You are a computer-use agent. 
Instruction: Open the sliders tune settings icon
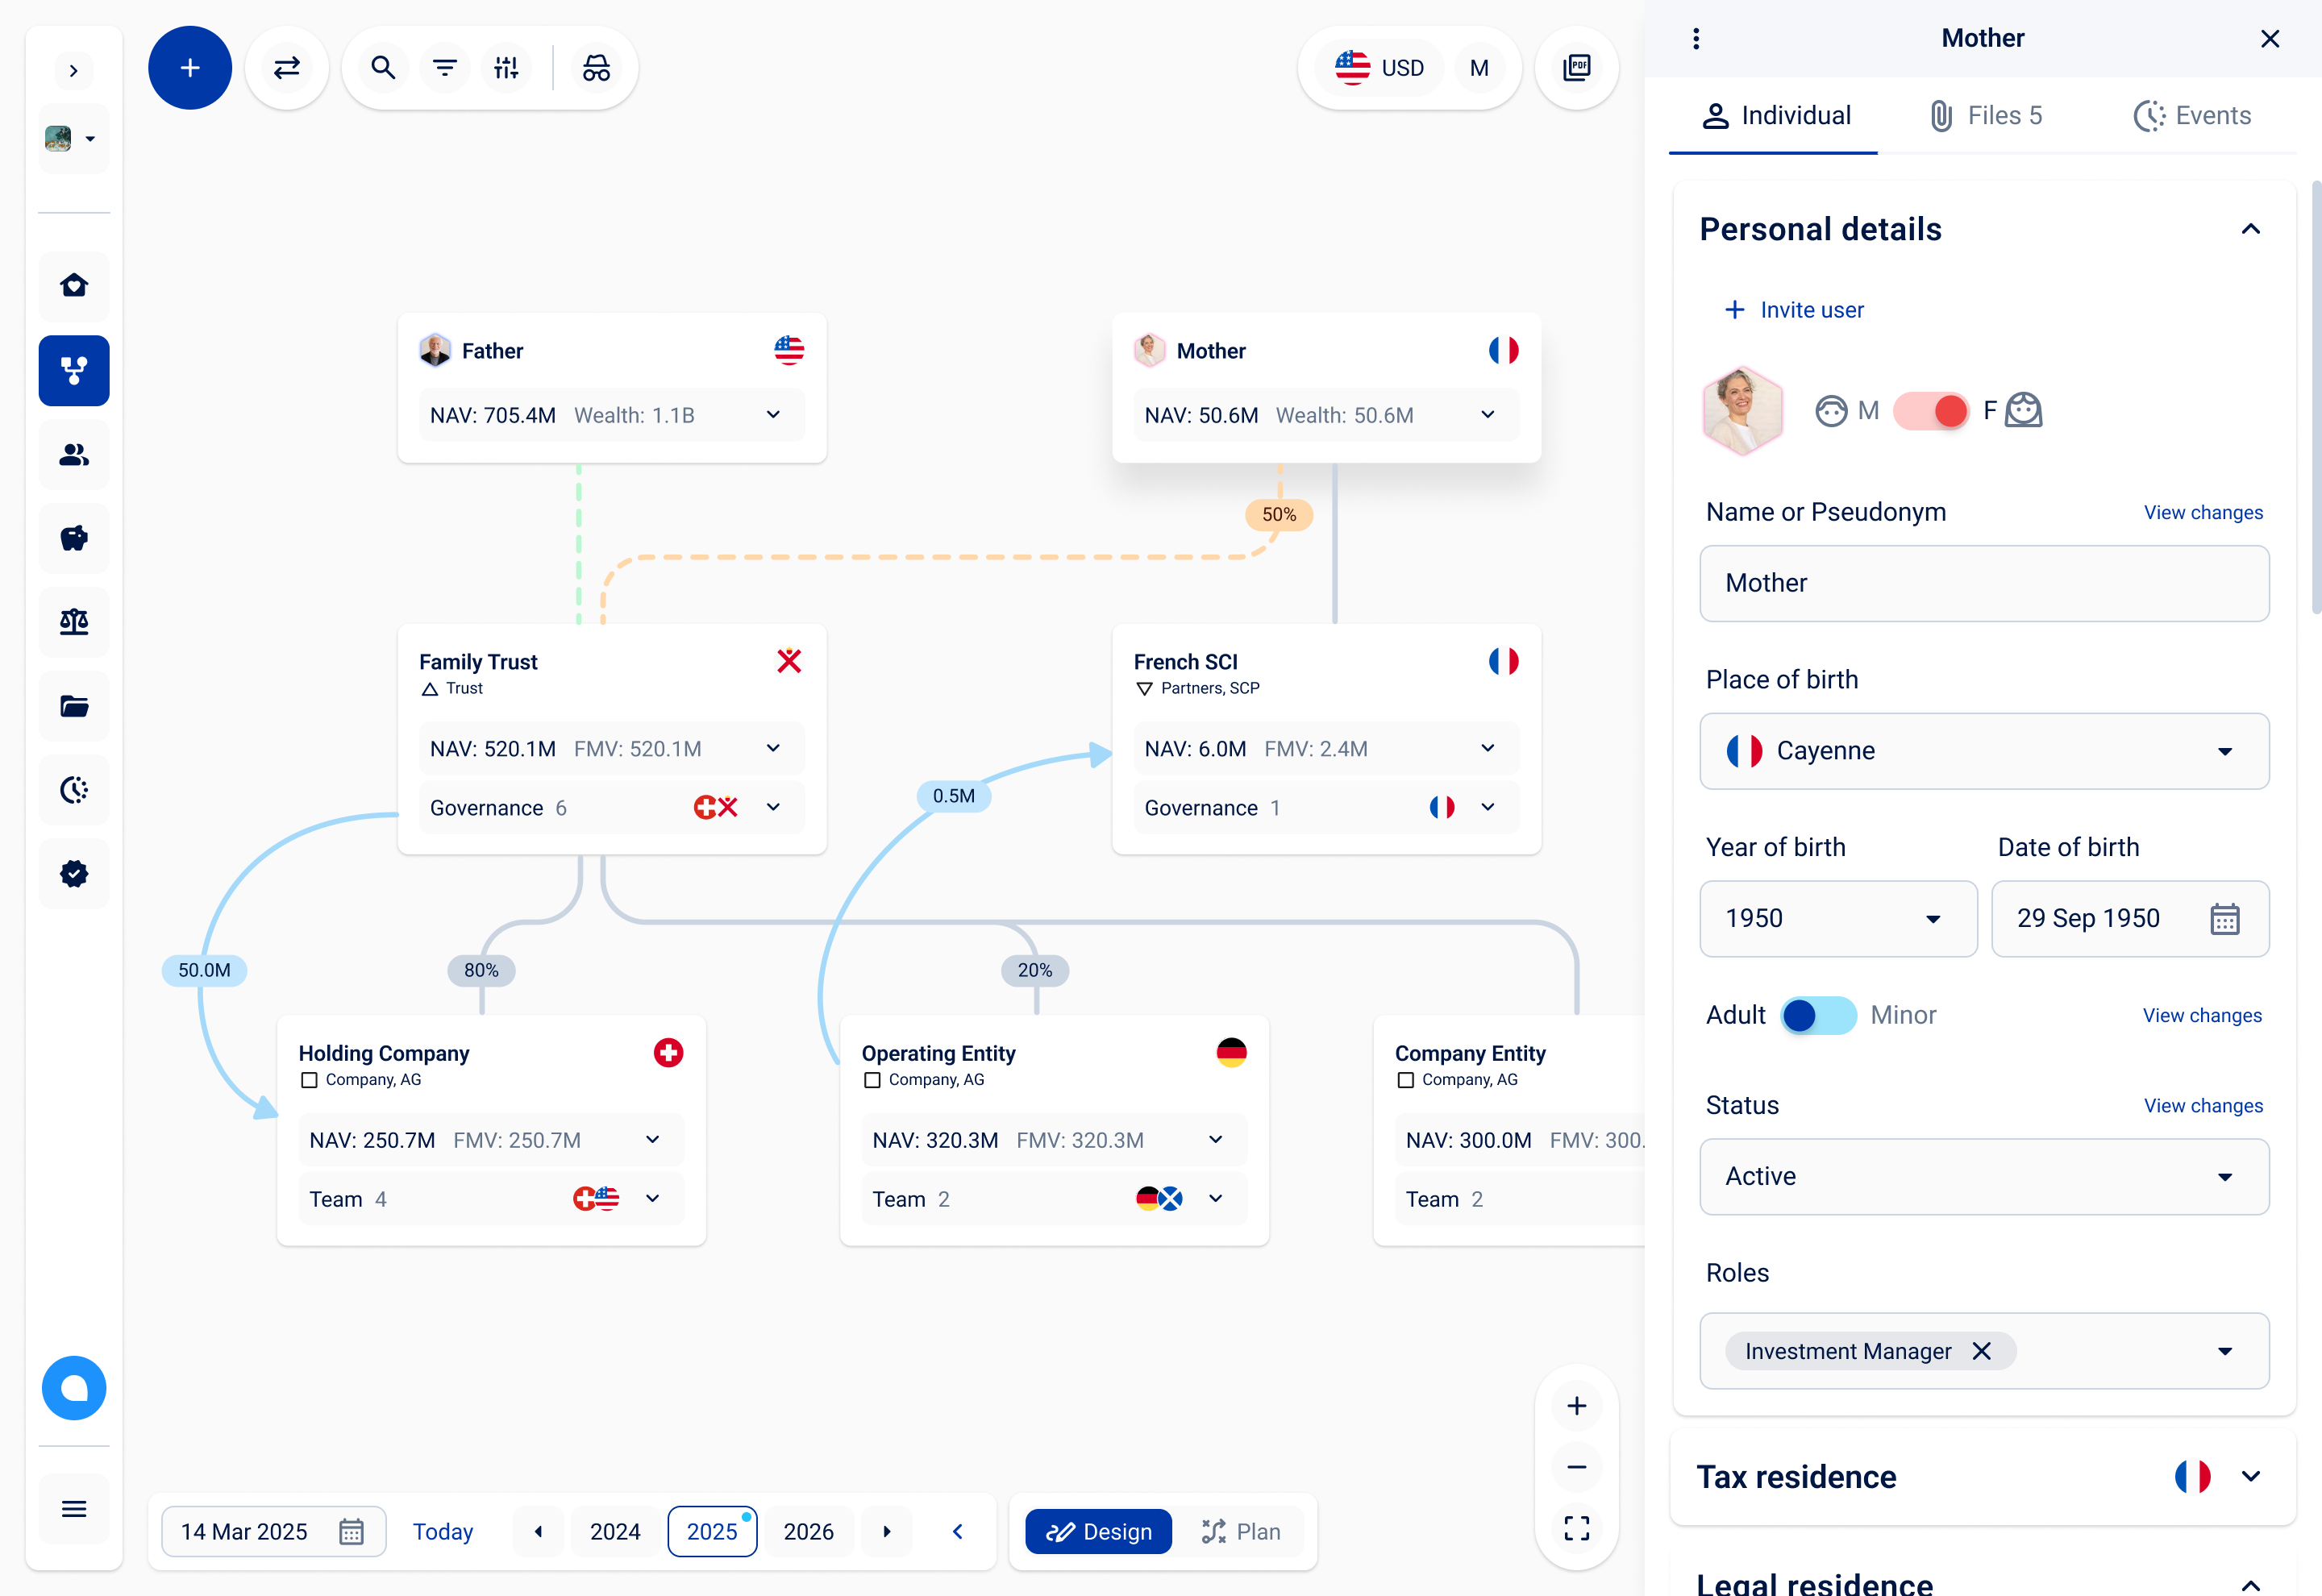[506, 68]
